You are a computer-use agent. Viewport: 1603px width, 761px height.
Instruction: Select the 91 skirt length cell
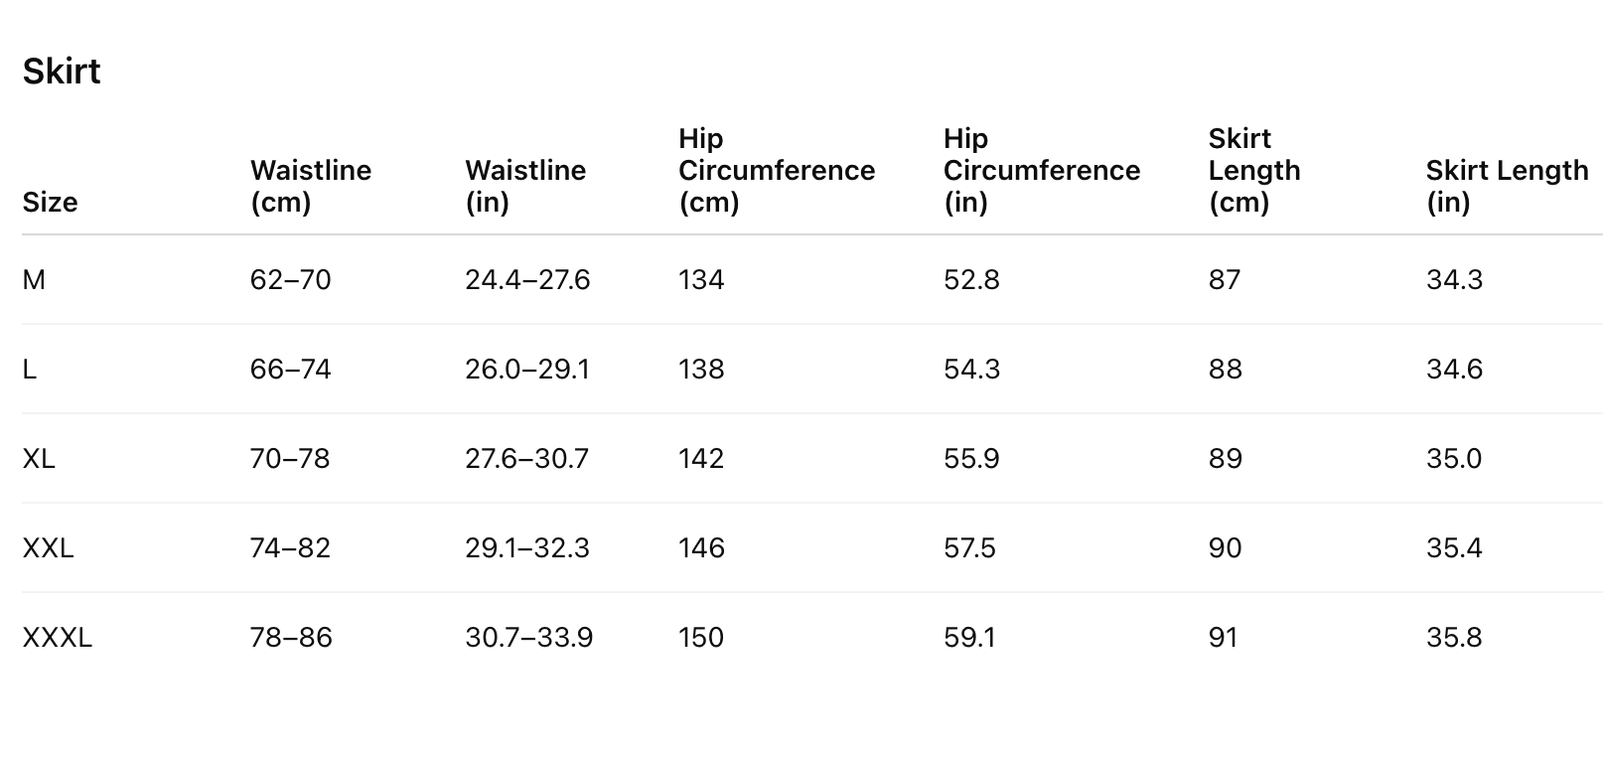(1224, 638)
